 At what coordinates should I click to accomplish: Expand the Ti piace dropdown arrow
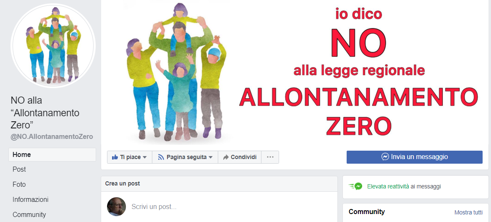[144, 157]
